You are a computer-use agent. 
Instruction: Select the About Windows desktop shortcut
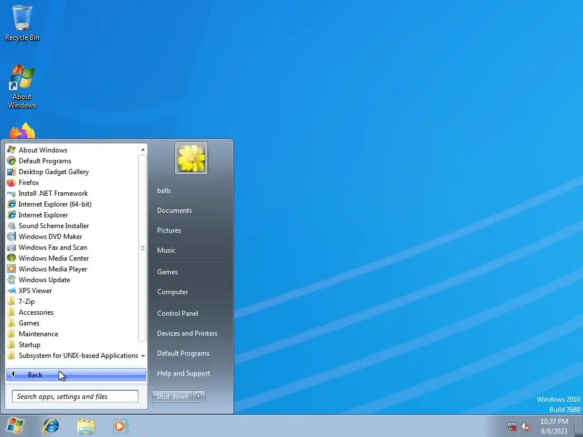(22, 86)
